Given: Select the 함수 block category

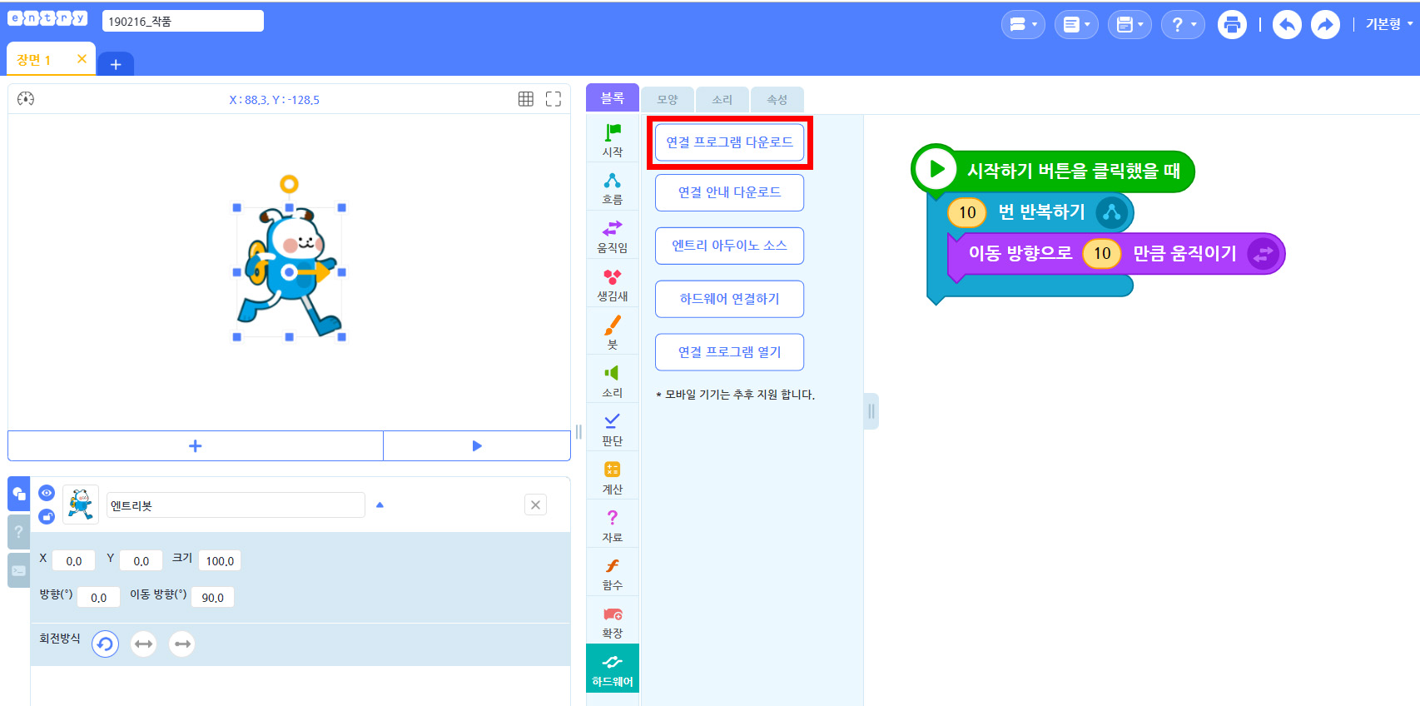Looking at the screenshot, I should click(613, 574).
